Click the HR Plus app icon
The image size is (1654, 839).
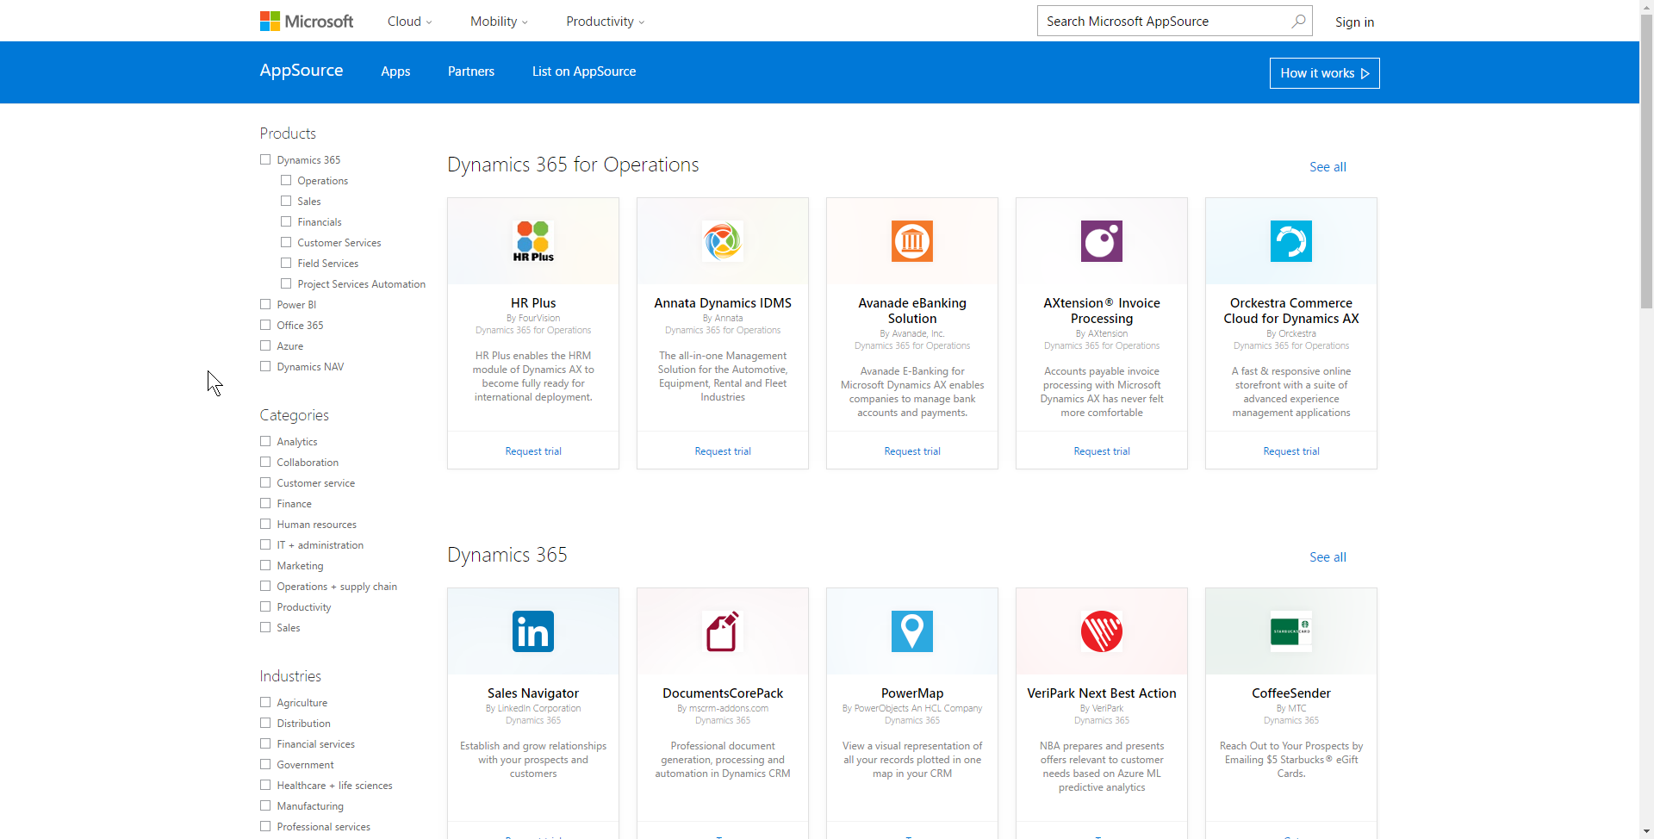point(533,241)
